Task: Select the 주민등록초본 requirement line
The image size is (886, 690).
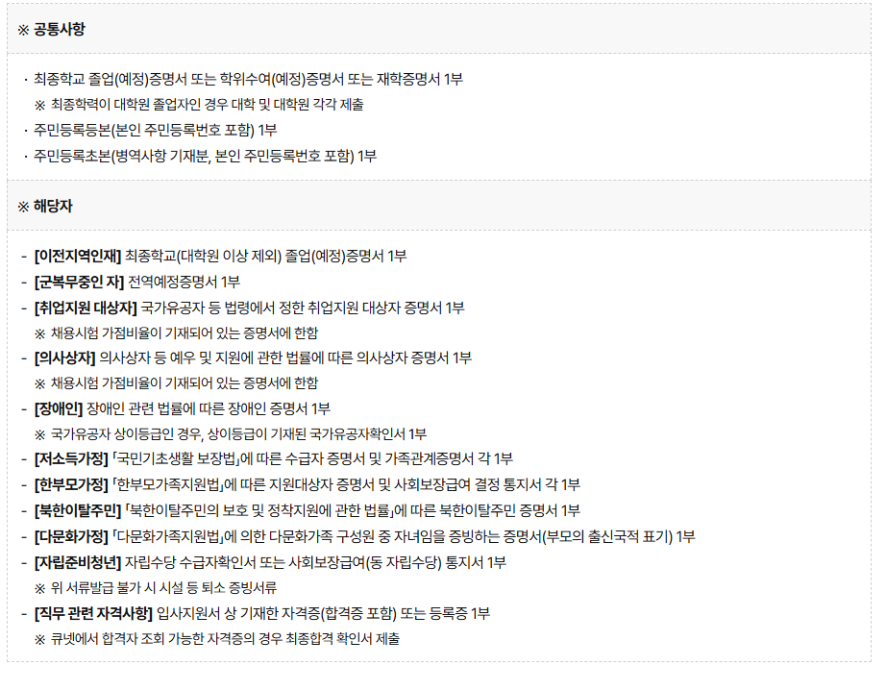Action: pos(205,155)
